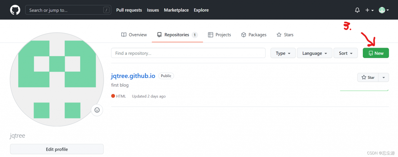Open the Sort dropdown
Screen dimensions: 398x157
[x=346, y=53]
